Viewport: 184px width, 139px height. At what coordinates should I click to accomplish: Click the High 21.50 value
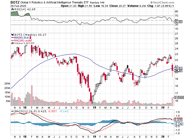[85, 6]
